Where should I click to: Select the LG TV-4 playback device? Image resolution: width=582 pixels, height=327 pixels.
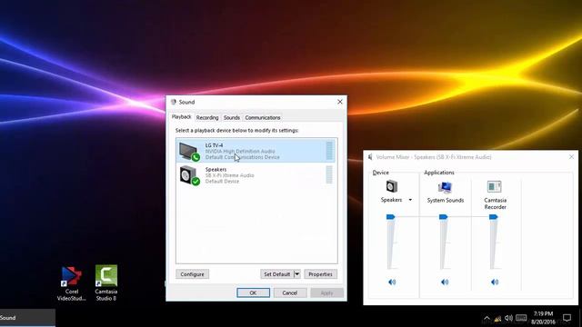[x=256, y=151]
